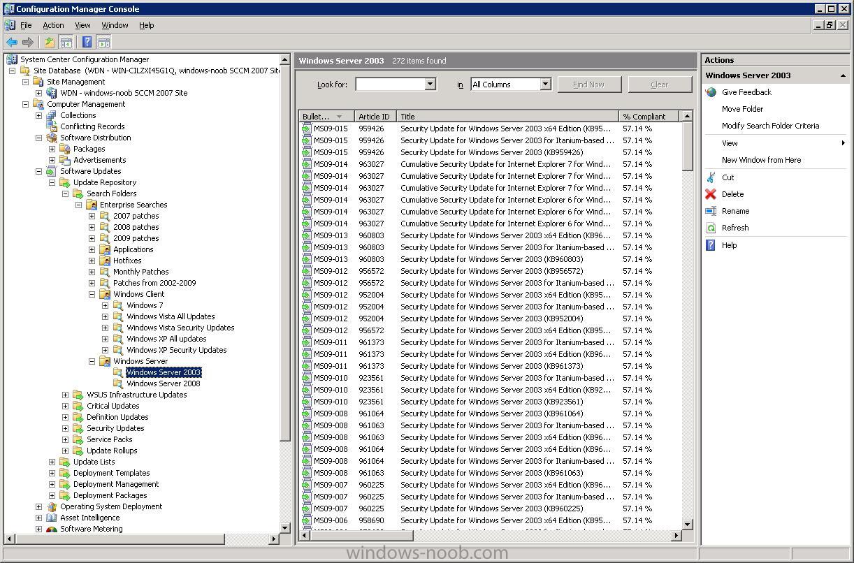Open the Help menu in menu bar
The width and height of the screenshot is (854, 563).
(x=146, y=25)
